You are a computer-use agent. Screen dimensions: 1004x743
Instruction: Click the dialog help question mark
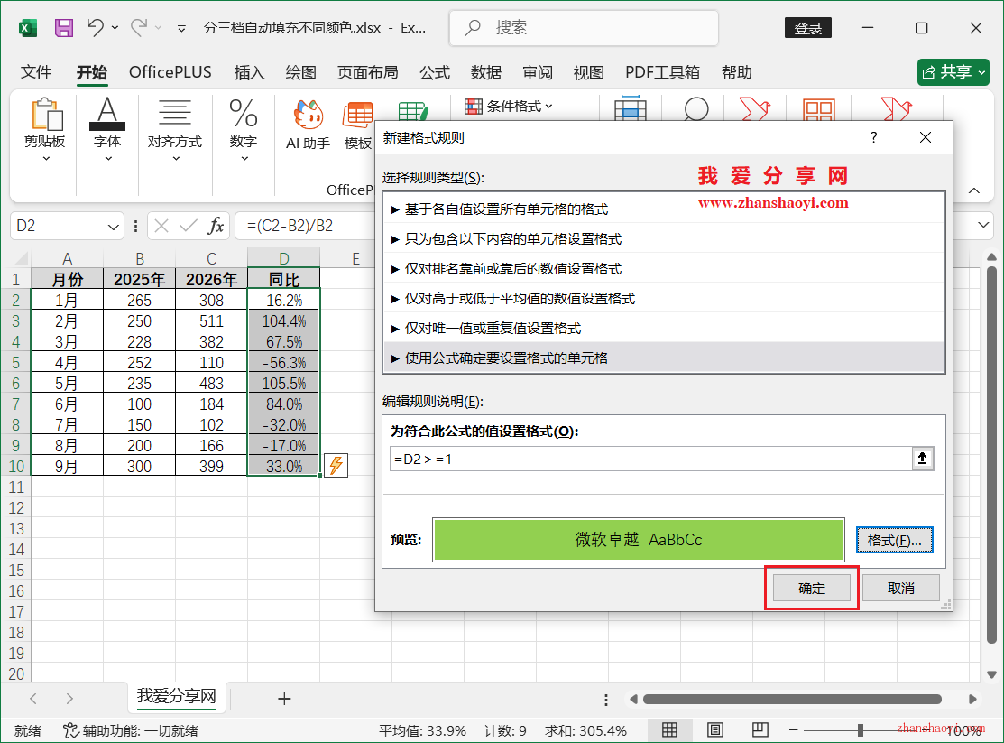[873, 137]
